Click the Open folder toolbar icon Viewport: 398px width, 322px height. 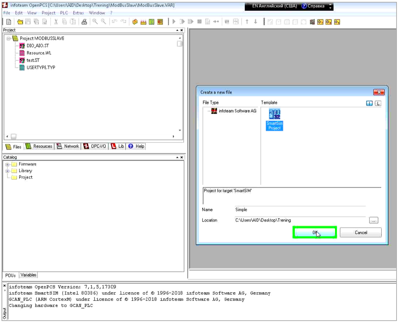[20, 22]
